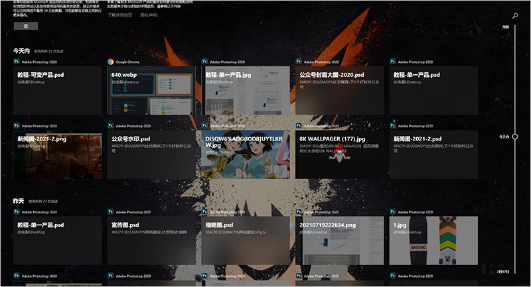531x287 pixels.
Task: Click Photoshop icon above 新闻图-2021-2.psd card
Action: click(x=392, y=125)
